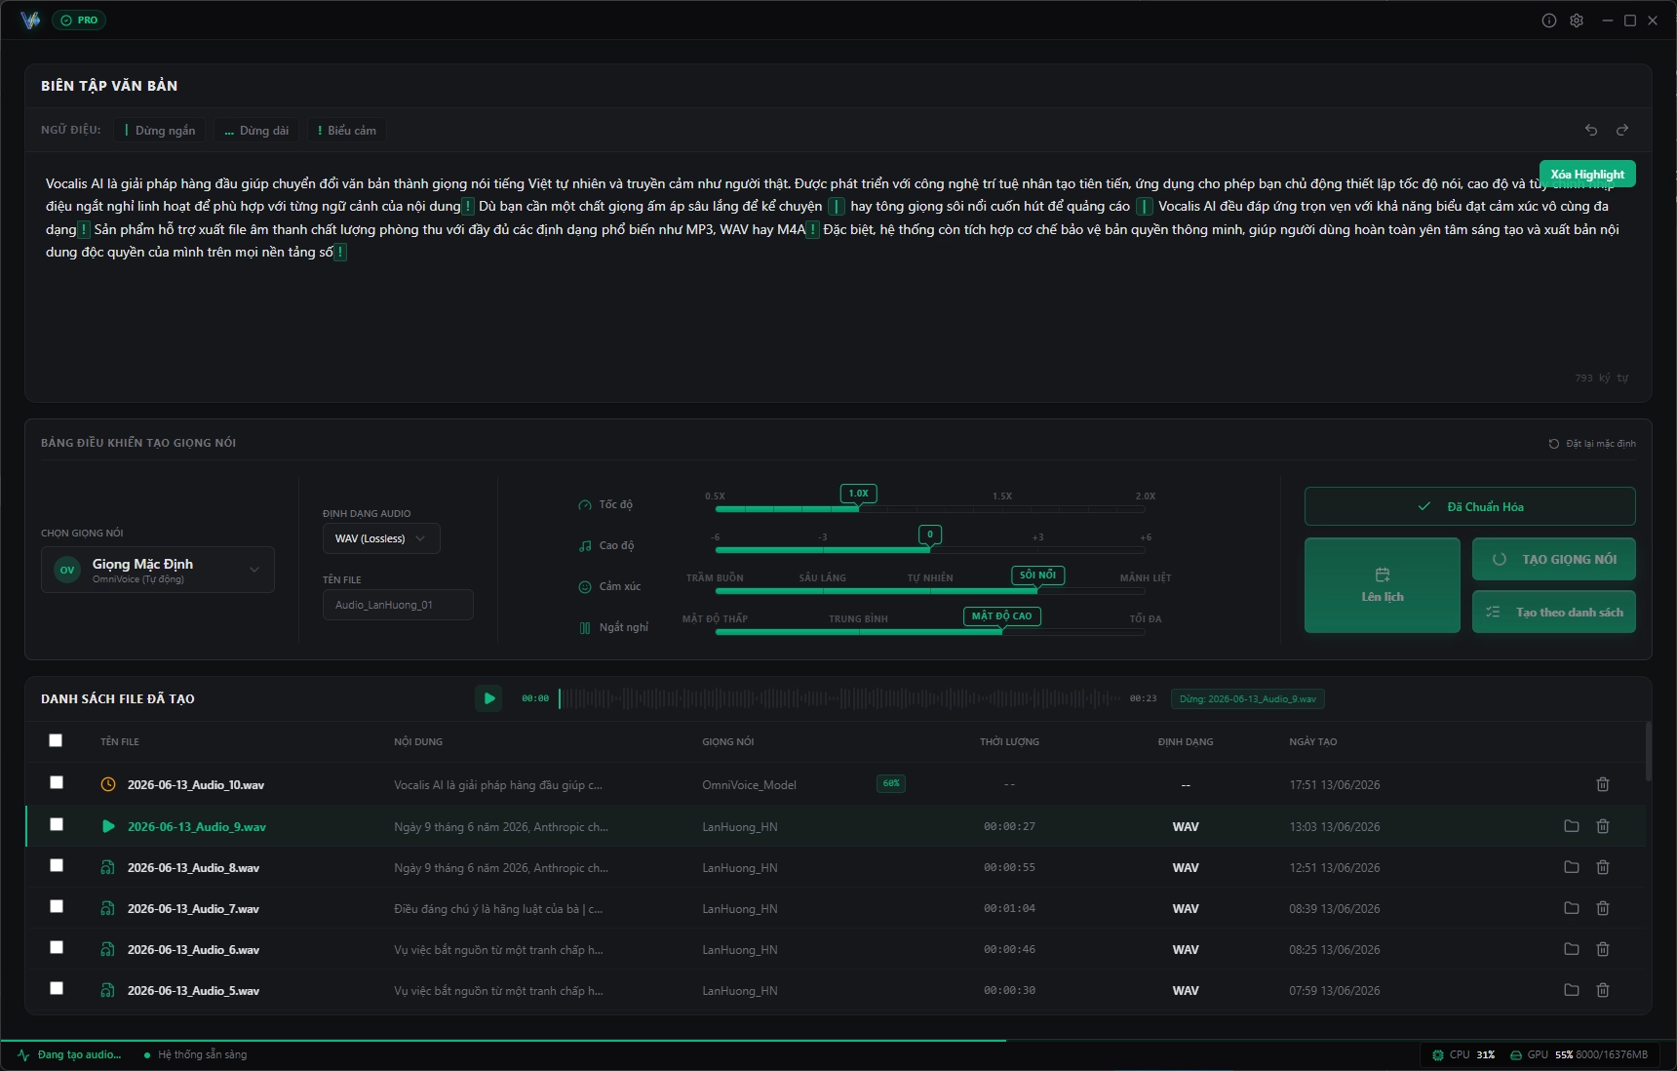1677x1071 pixels.
Task: Click Tạo theo danh sách button
Action: (x=1554, y=612)
